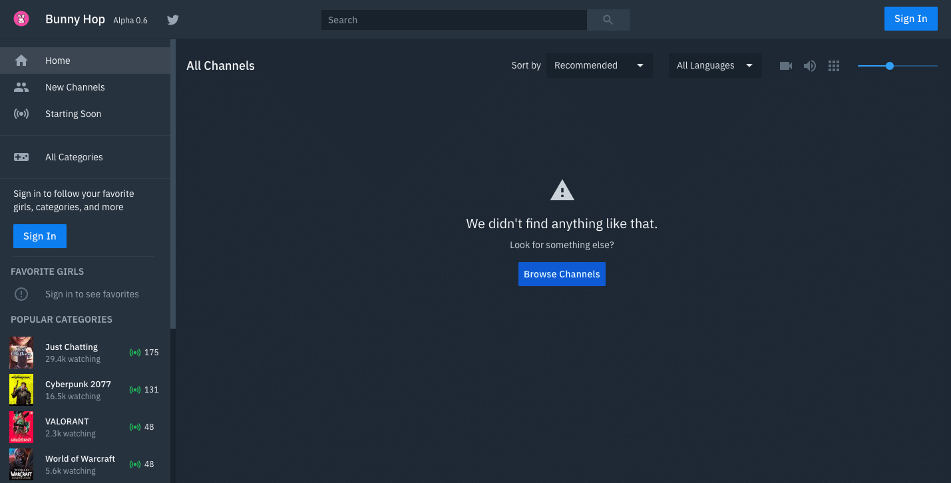This screenshot has width=951, height=483.
Task: Toggle the video camera preview icon
Action: (786, 66)
